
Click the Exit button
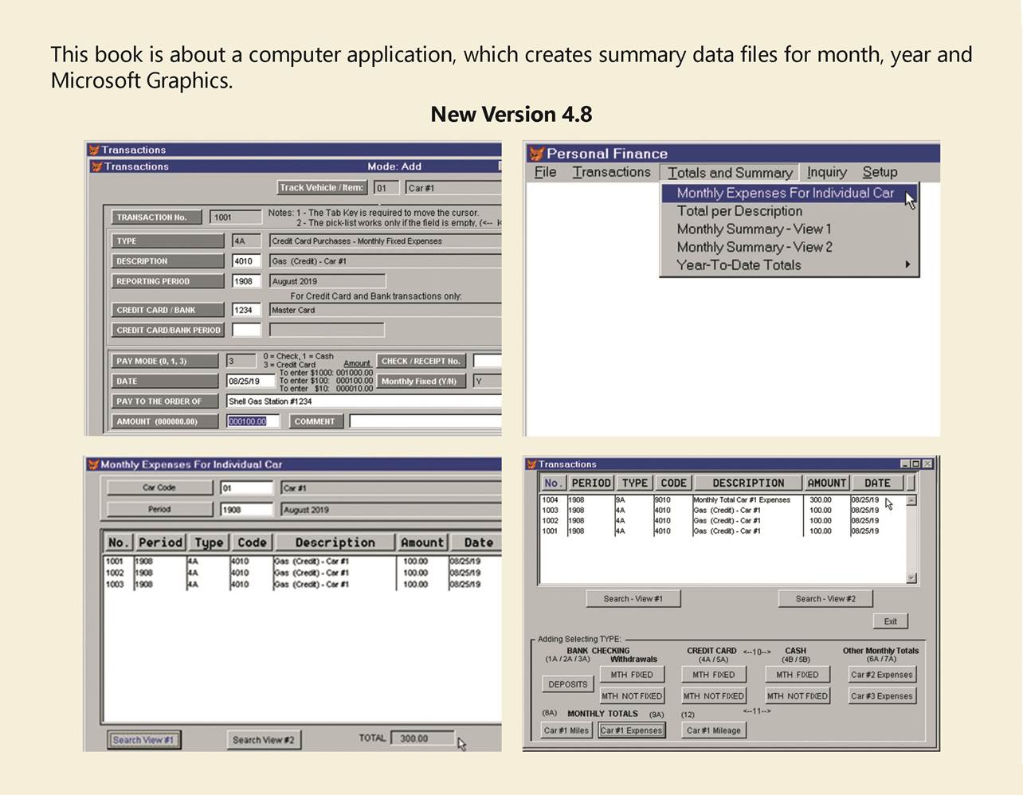click(x=891, y=621)
